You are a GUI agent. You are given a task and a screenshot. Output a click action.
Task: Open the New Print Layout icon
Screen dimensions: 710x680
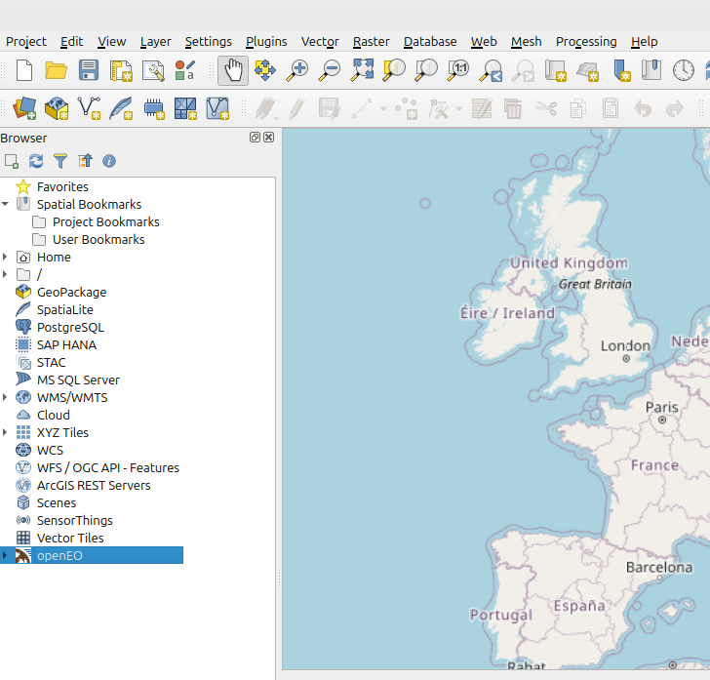[x=121, y=70]
